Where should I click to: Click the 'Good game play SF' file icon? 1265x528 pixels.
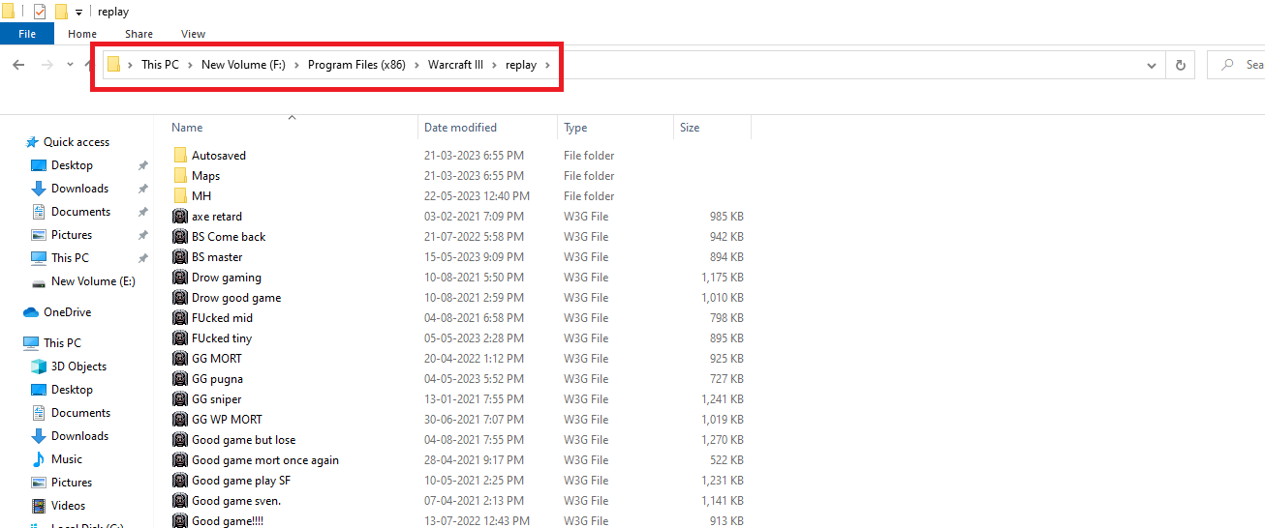(x=180, y=481)
